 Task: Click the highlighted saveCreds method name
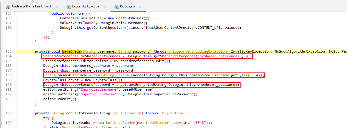click(x=71, y=52)
